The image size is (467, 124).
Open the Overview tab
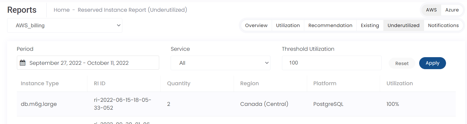point(256,26)
